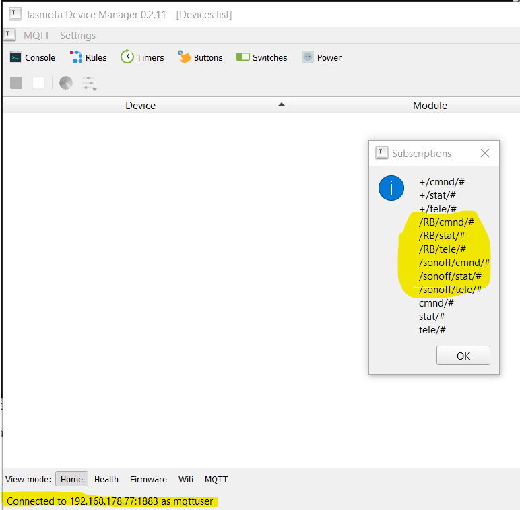The width and height of the screenshot is (520, 510).
Task: Click the white power-on square icon
Action: [x=38, y=83]
